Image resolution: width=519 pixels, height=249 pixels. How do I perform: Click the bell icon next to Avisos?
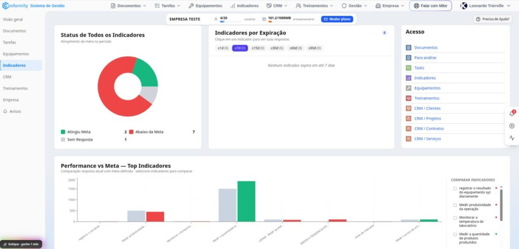click(5, 111)
